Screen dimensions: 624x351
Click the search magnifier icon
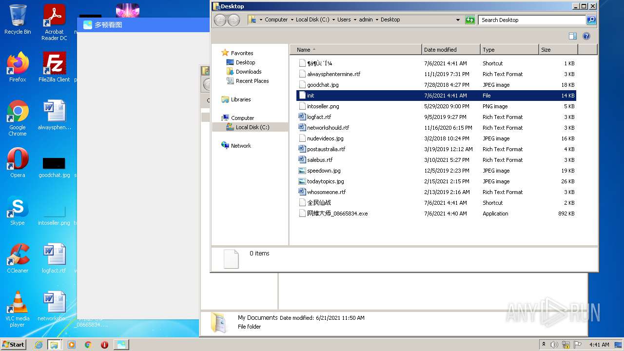[x=591, y=20]
